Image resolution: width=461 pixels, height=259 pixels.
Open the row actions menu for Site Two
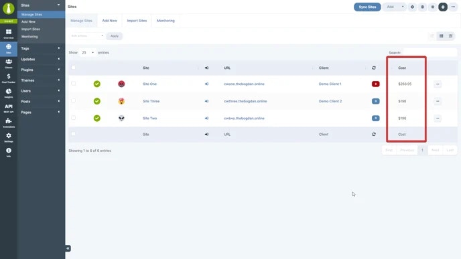[438, 118]
